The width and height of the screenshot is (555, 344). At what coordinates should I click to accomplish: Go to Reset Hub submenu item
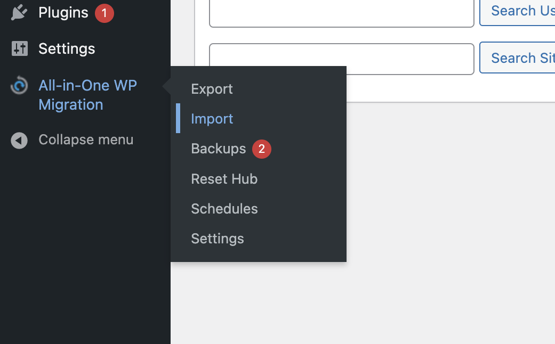pos(224,179)
